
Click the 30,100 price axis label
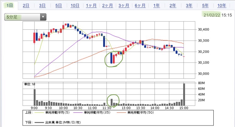204,63
